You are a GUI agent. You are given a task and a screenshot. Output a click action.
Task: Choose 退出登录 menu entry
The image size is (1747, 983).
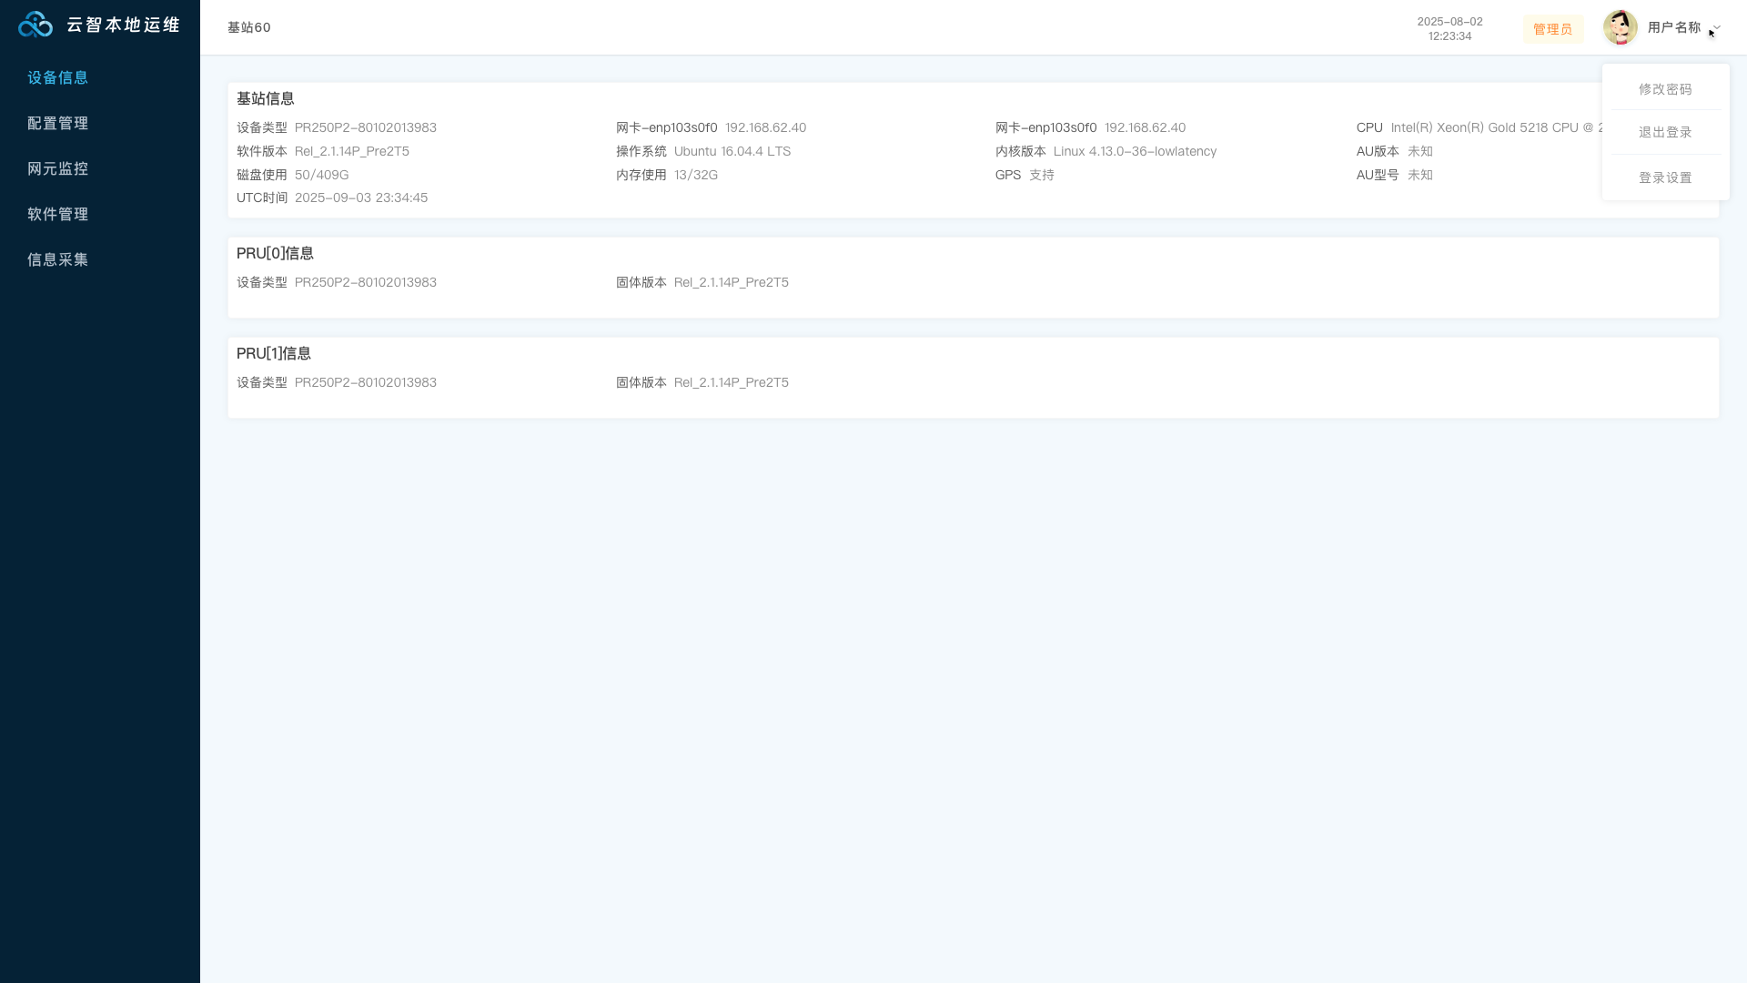pyautogui.click(x=1665, y=132)
